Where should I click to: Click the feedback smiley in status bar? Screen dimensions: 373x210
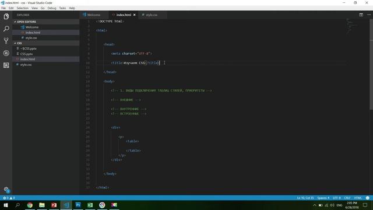[368, 198]
